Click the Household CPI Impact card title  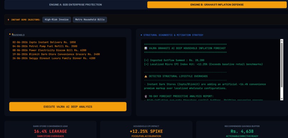click(x=146, y=126)
